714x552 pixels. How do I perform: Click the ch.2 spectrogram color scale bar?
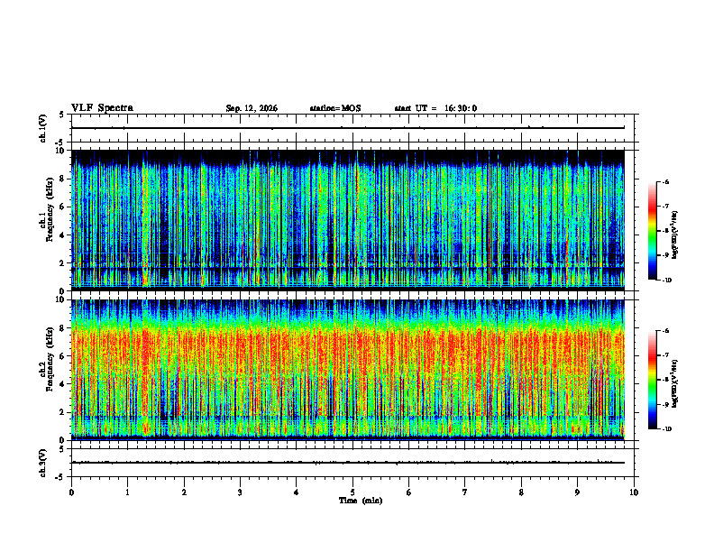click(652, 380)
